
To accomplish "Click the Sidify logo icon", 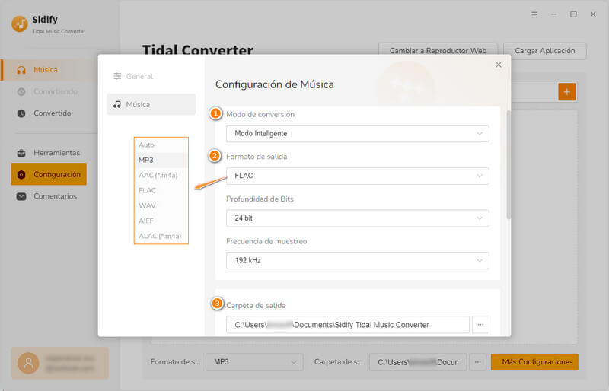I will 20,24.
